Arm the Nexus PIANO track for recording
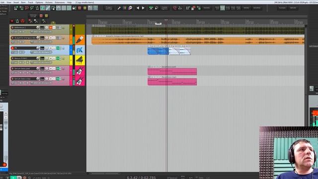Screen dimensions: 318x179 coord(12,58)
